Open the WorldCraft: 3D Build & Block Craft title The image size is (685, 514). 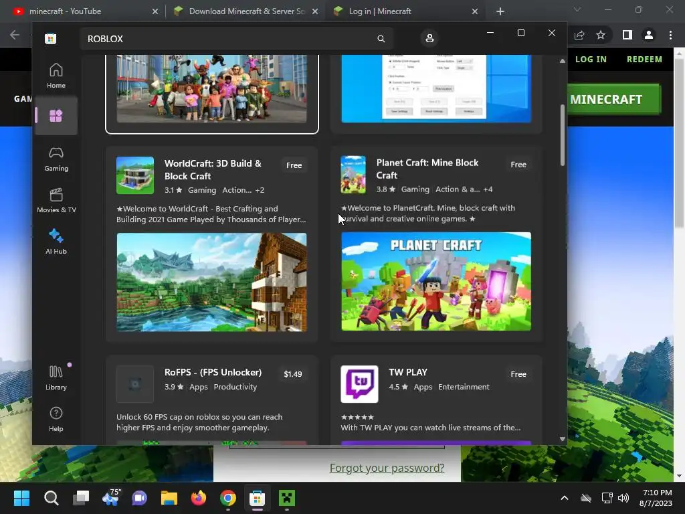[213, 169]
